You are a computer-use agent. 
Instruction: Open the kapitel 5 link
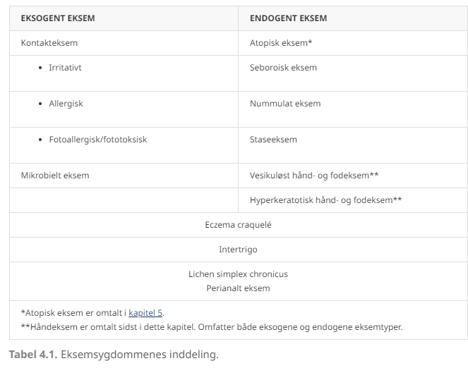click(145, 313)
